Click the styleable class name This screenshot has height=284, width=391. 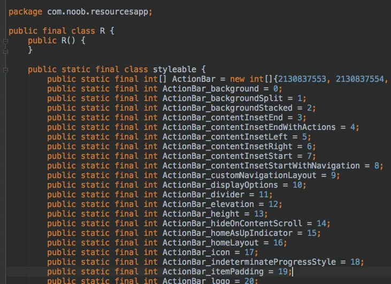174,70
